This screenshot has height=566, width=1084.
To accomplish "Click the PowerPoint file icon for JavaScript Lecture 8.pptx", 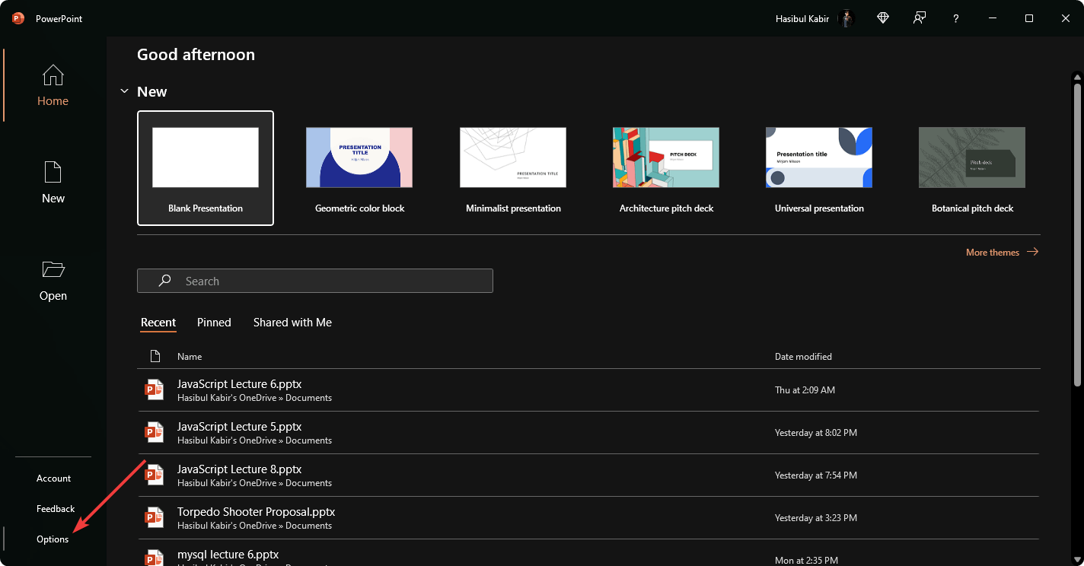I will pyautogui.click(x=155, y=475).
